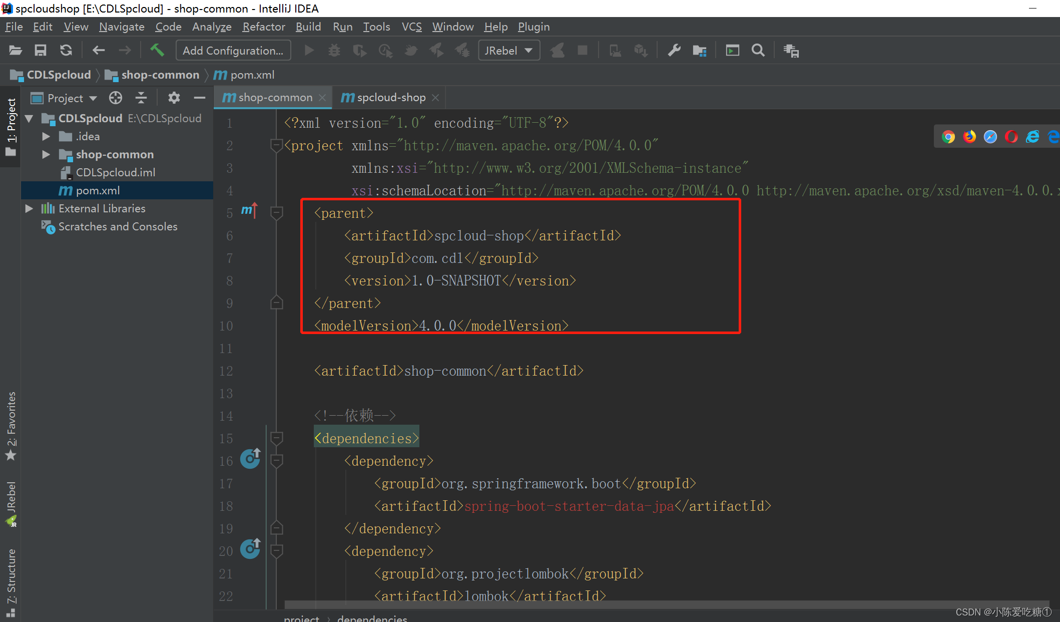Click the locate current file crosshair icon
This screenshot has height=622, width=1060.
pyautogui.click(x=116, y=98)
